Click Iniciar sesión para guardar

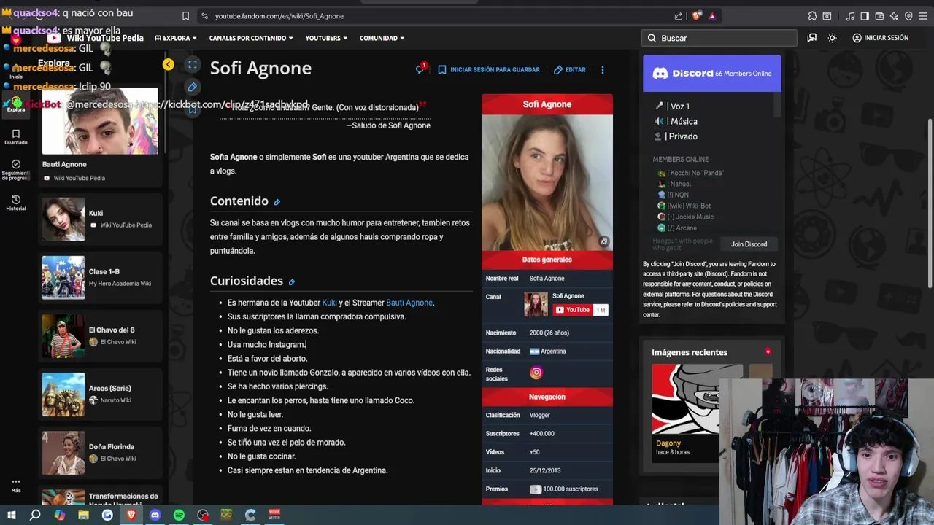[x=489, y=70]
